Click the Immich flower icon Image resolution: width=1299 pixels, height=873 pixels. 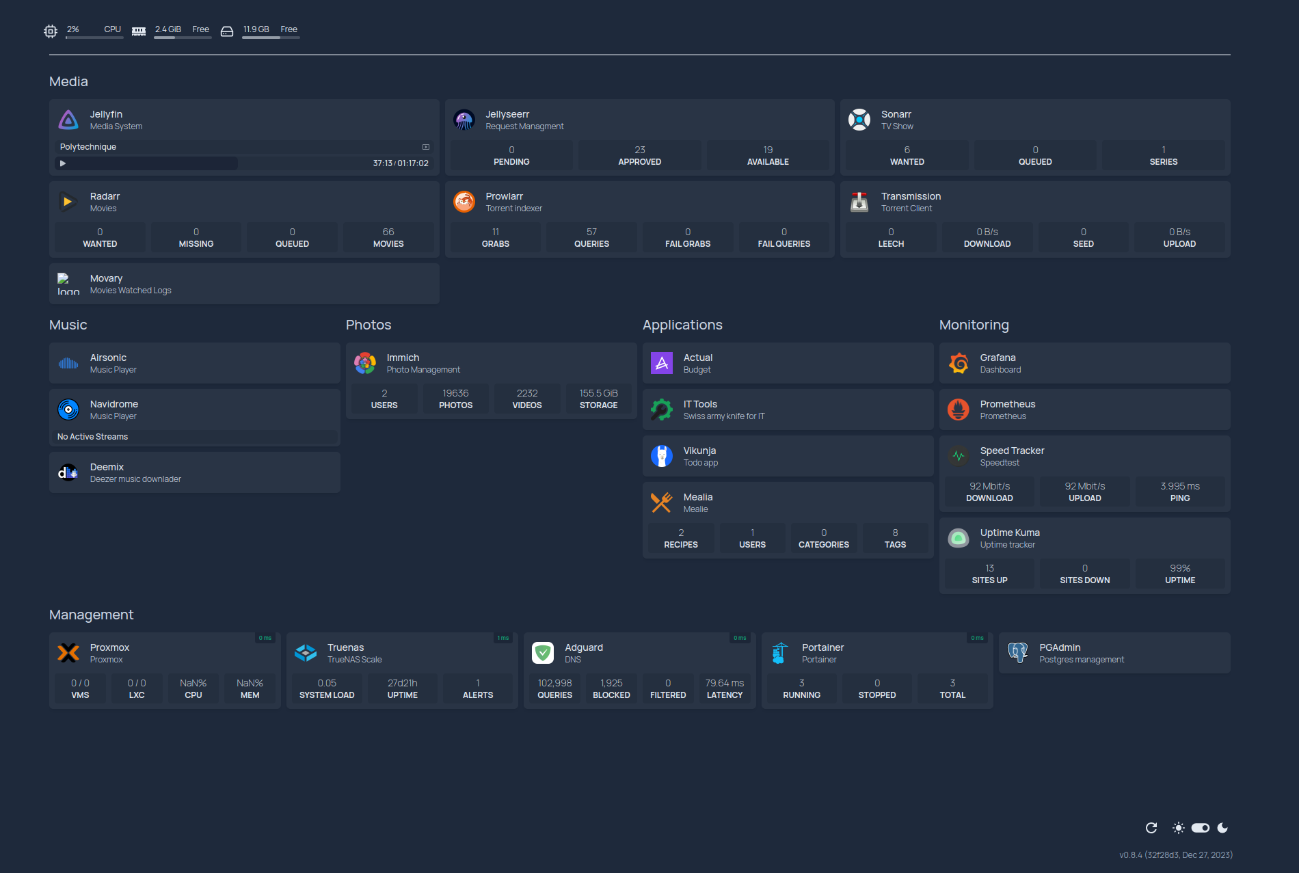[x=365, y=363]
